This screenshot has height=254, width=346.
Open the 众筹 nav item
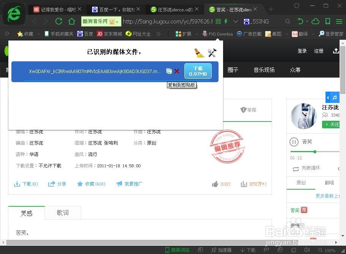pyautogui.click(x=295, y=70)
